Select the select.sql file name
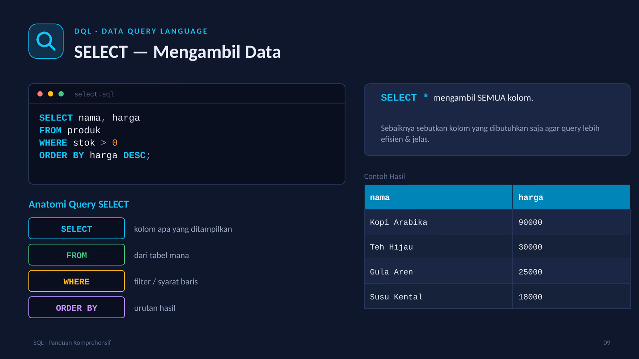Image resolution: width=639 pixels, height=359 pixels. pos(94,94)
